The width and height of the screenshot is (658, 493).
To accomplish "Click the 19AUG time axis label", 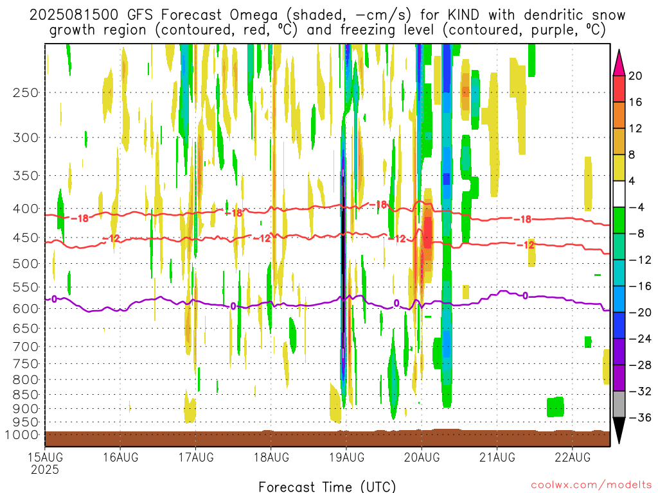I will [x=346, y=457].
